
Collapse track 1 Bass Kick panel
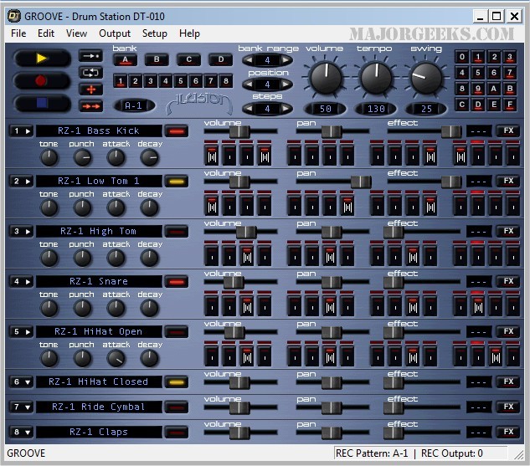[x=21, y=131]
